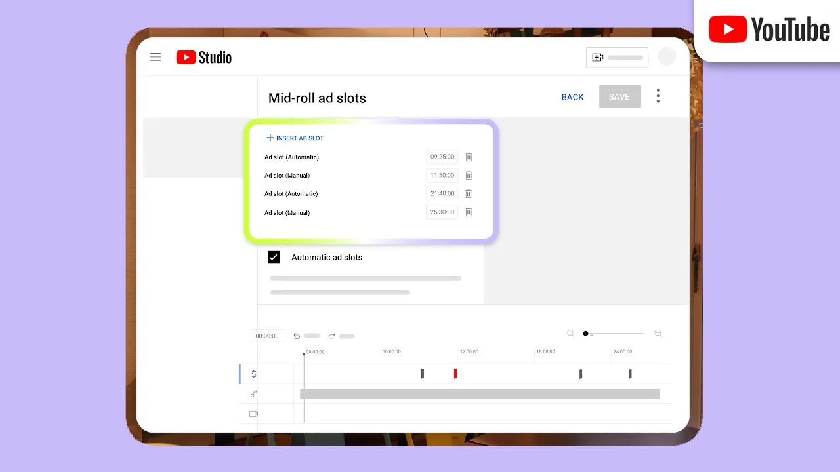Uncheck the Automatic ad slots checkbox

pyautogui.click(x=274, y=257)
